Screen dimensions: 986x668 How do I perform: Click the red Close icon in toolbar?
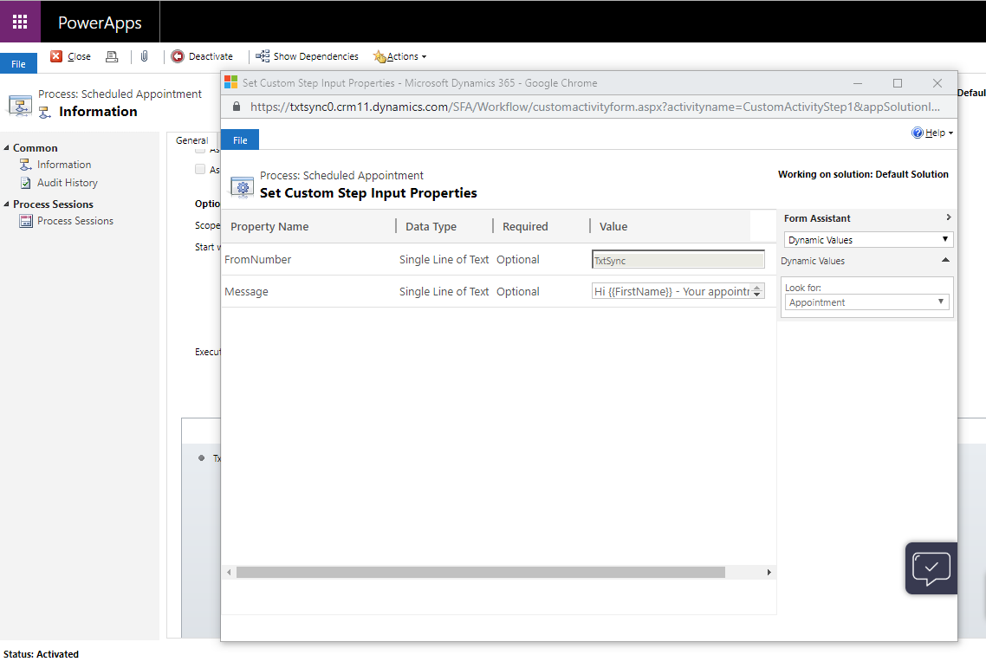click(x=56, y=56)
